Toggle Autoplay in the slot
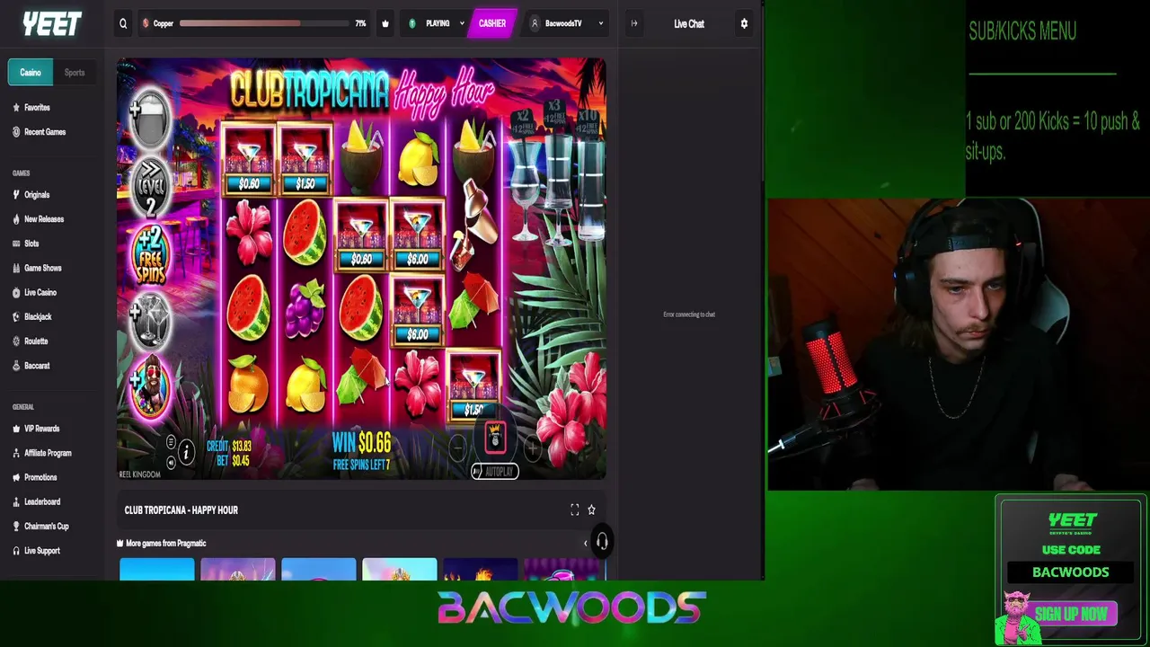This screenshot has width=1150, height=647. pyautogui.click(x=495, y=471)
